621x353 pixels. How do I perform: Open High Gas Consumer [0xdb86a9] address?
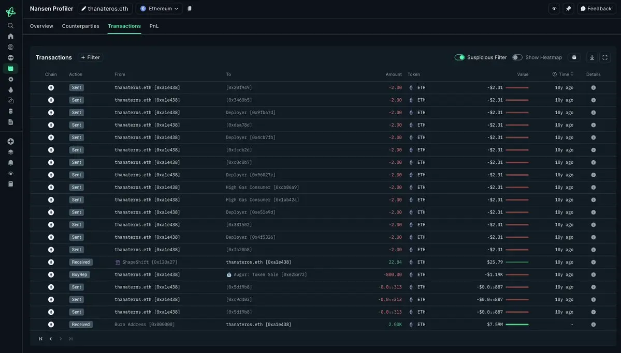263,188
